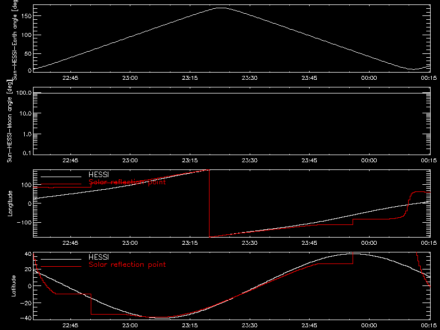
Task: Click 23:30 time label under Longitude plot
Action: 250,243
